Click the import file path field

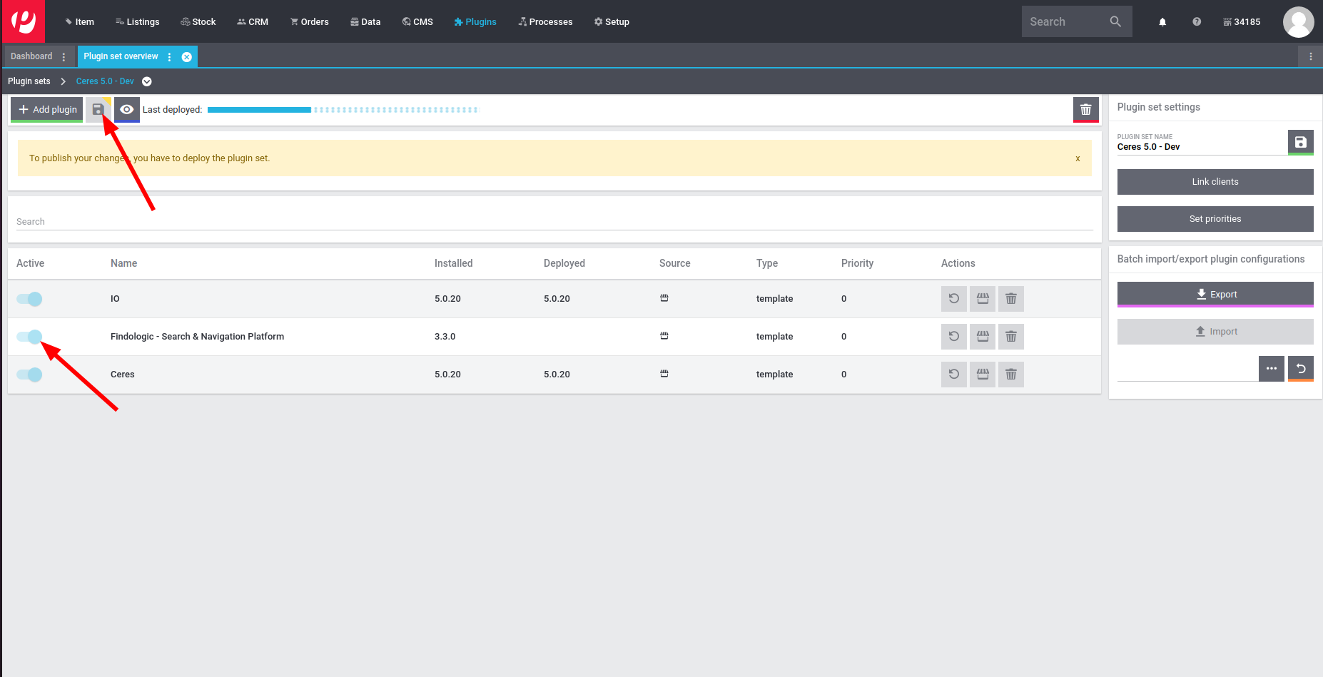click(x=1187, y=370)
